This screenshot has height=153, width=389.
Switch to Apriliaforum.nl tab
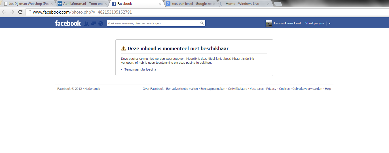(x=82, y=4)
